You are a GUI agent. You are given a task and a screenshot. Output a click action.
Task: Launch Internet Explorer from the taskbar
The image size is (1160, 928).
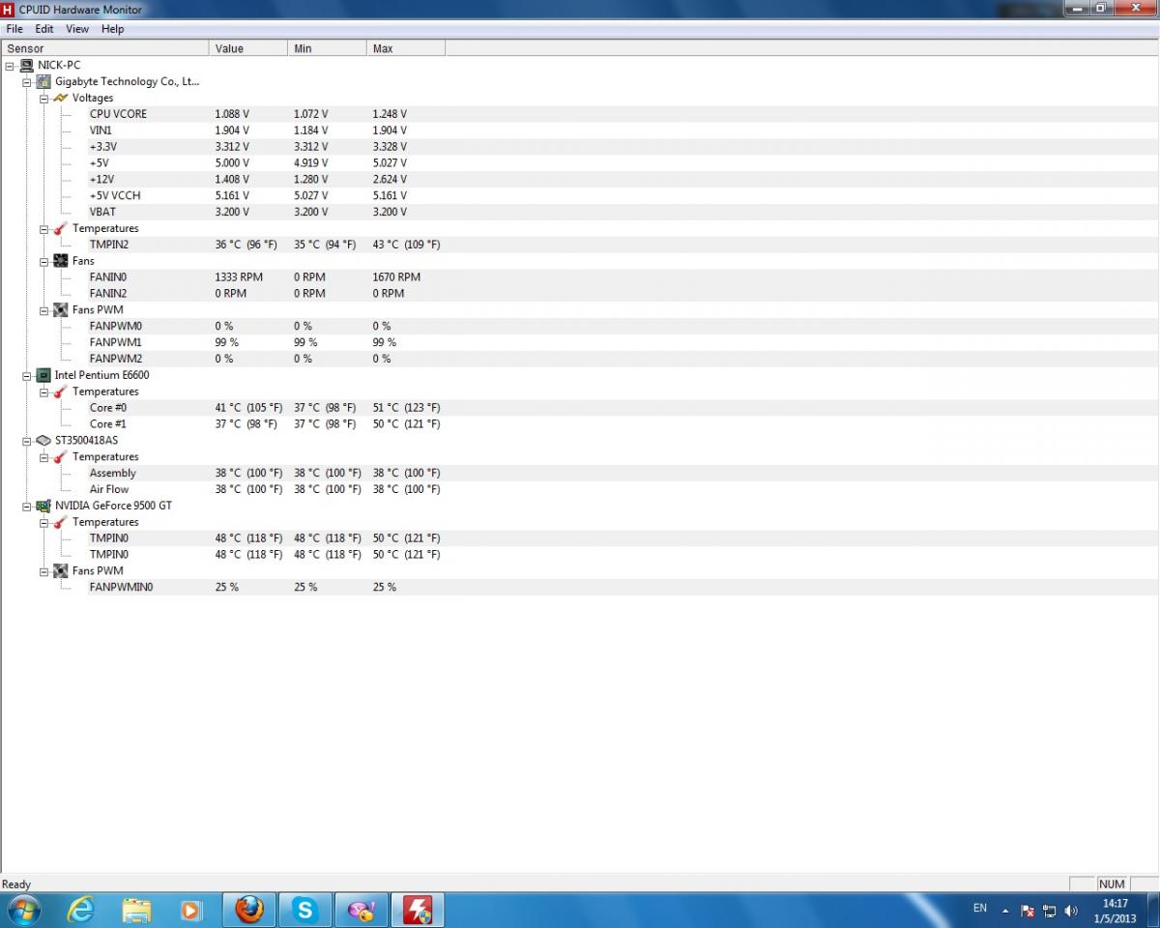pyautogui.click(x=81, y=910)
